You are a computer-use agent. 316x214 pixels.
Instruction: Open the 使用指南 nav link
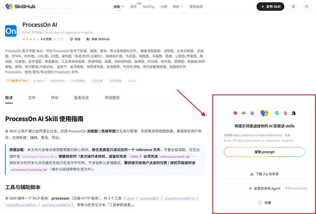pos(196,6)
